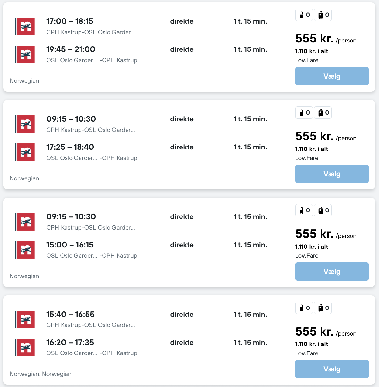Click Norwegian logo beside 17:25 – 18:40 flight
This screenshot has width=379, height=387.
pyautogui.click(x=25, y=152)
